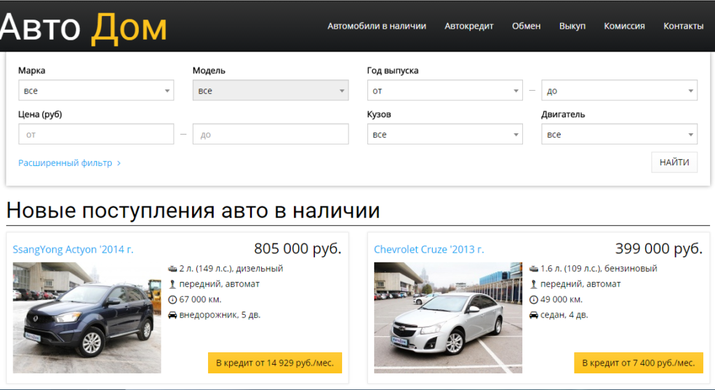
Task: Click В кредит от 14 929 руб./мес. button
Action: click(x=275, y=363)
